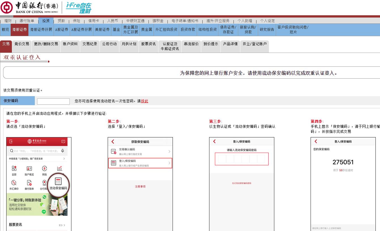Tap the 转账 transfer icon
The height and width of the screenshot is (231, 380).
click(x=45, y=168)
